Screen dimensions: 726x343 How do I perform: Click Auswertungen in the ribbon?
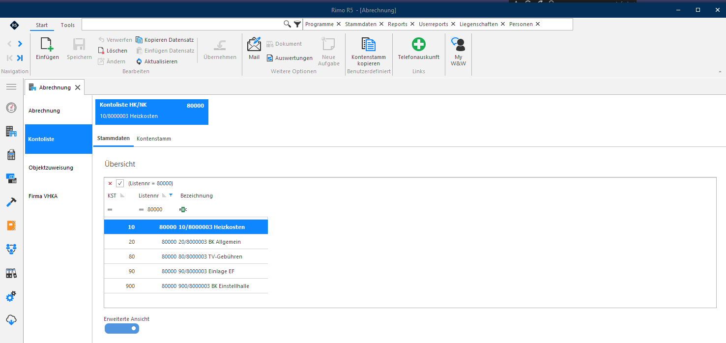tap(294, 58)
